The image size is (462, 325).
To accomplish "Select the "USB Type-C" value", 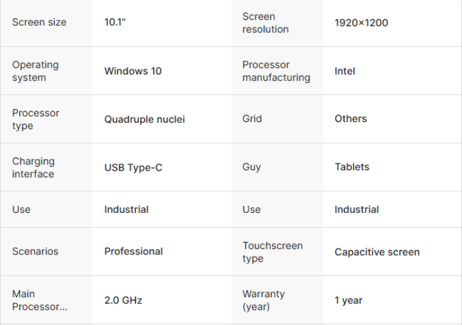I will pyautogui.click(x=133, y=167).
